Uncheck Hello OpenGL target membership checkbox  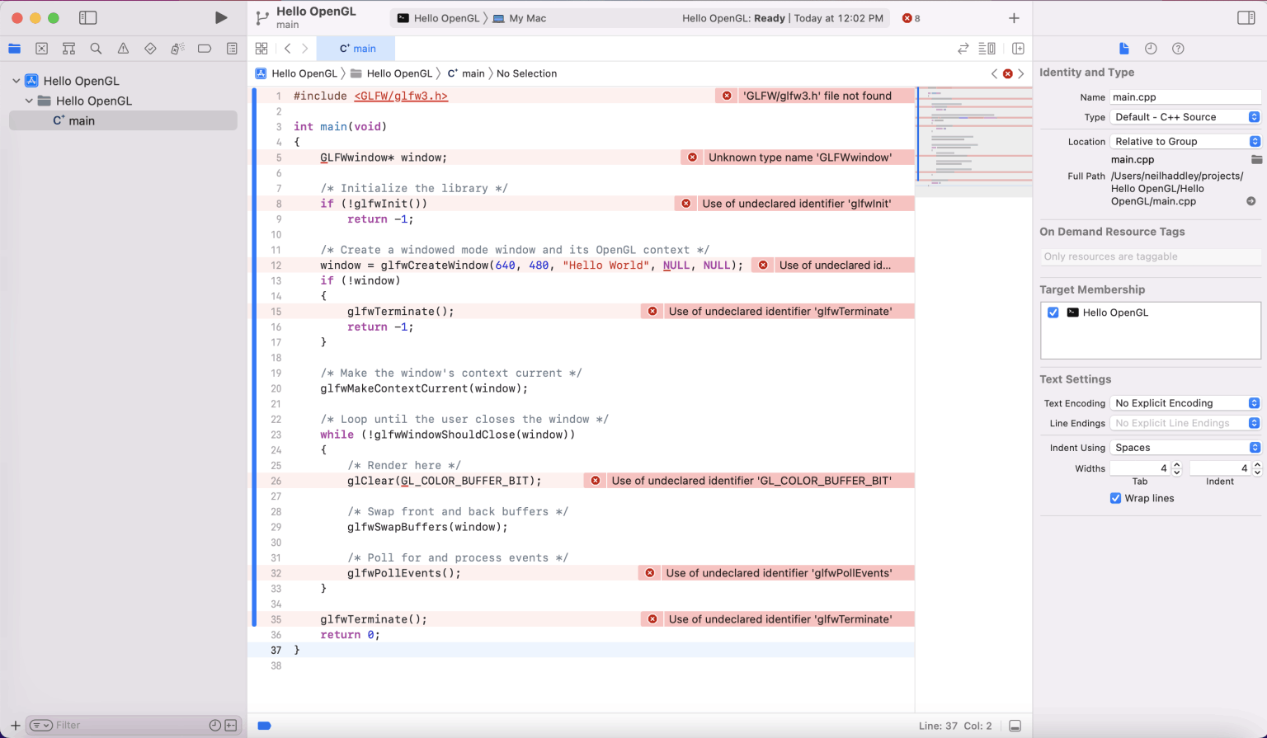pos(1053,313)
